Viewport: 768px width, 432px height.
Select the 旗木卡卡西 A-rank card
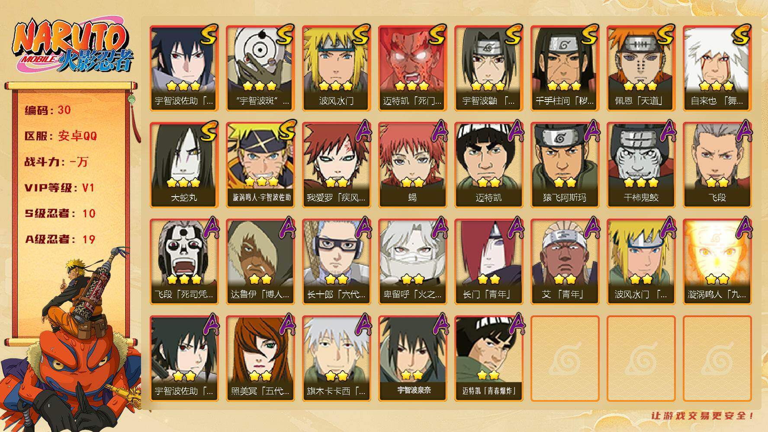(336, 359)
